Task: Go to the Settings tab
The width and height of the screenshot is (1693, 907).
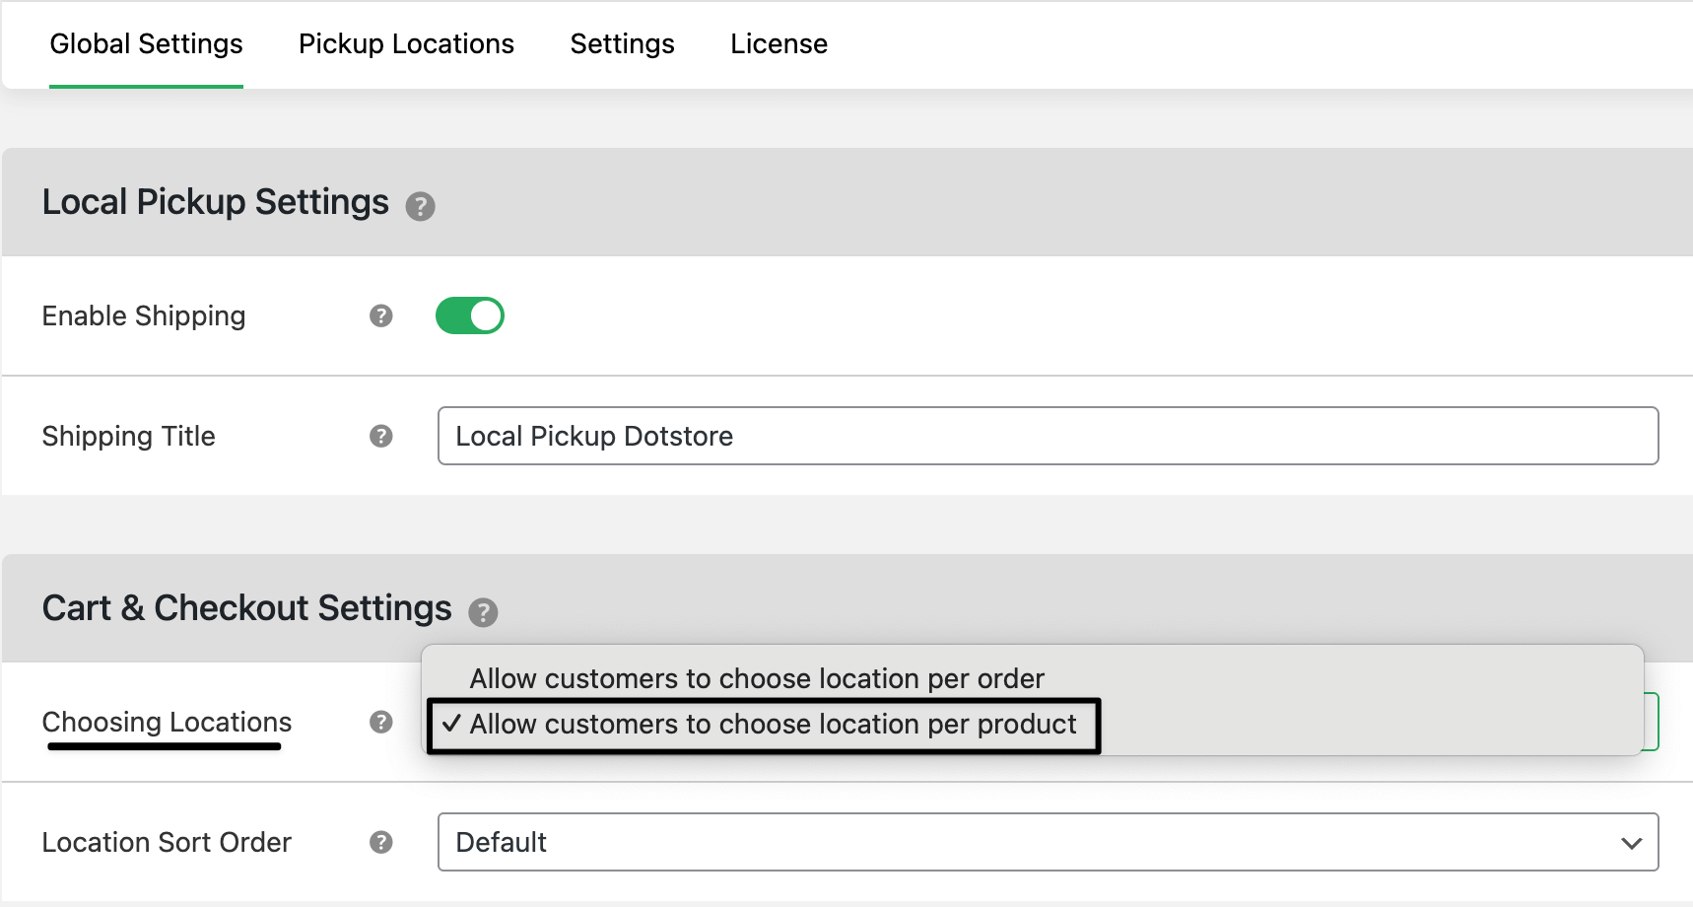Action: click(x=622, y=44)
